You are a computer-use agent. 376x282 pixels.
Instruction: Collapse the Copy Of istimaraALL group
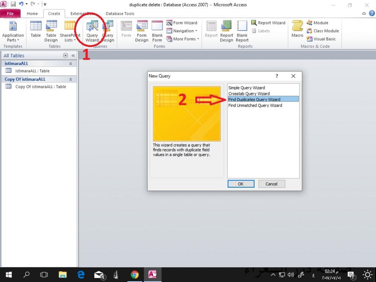(x=71, y=79)
